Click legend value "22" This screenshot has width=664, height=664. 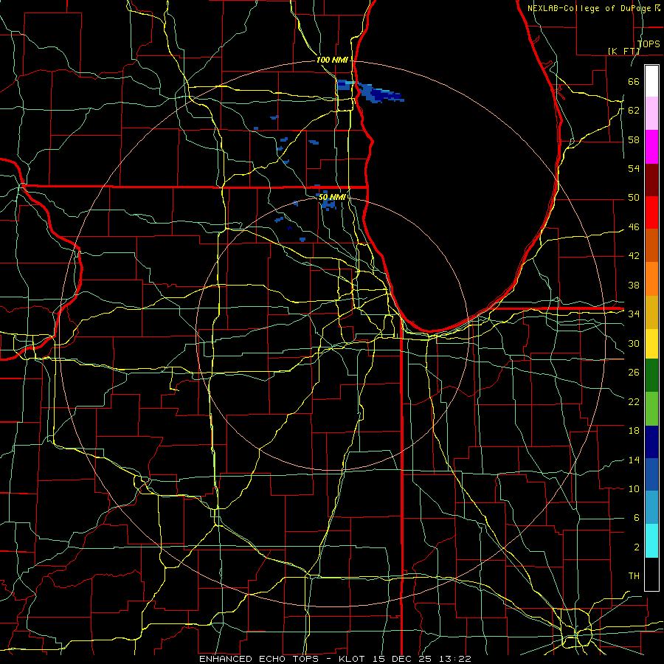click(x=634, y=402)
